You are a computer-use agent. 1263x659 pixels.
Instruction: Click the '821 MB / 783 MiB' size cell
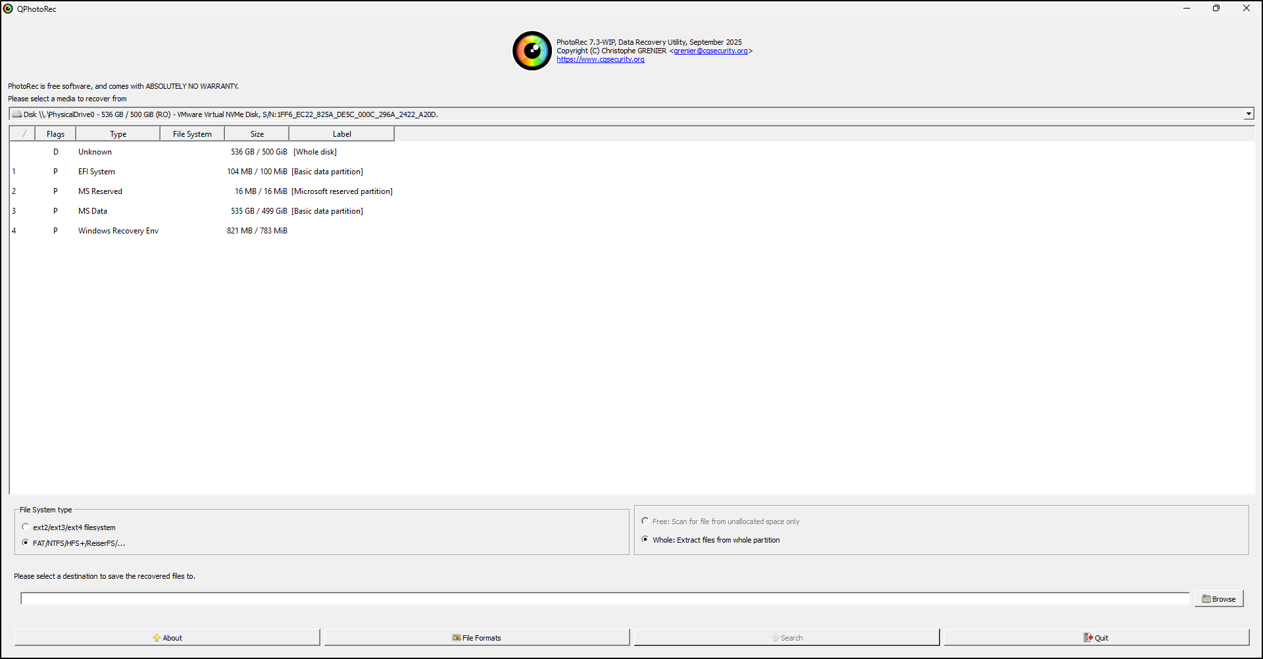257,231
